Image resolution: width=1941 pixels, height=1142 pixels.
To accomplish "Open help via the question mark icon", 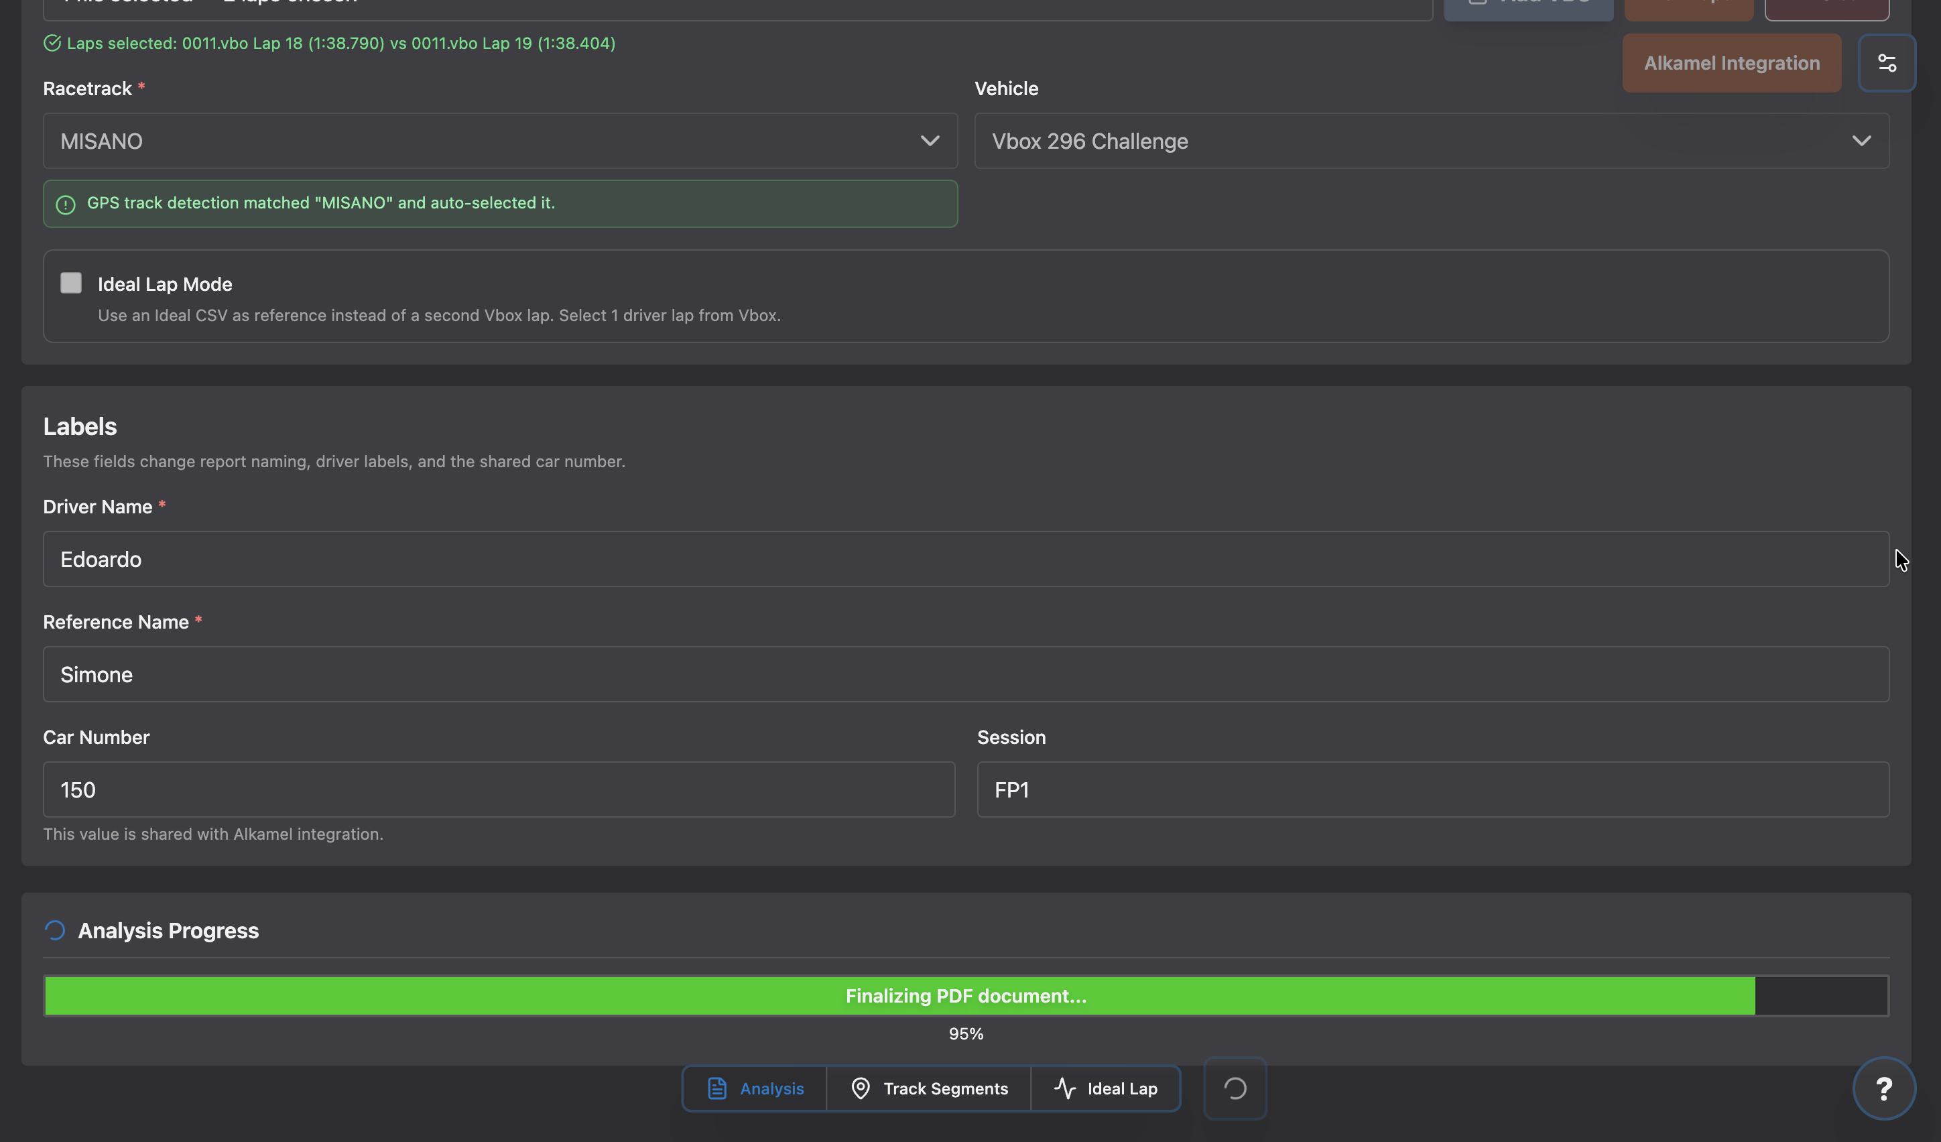I will pos(1885,1088).
